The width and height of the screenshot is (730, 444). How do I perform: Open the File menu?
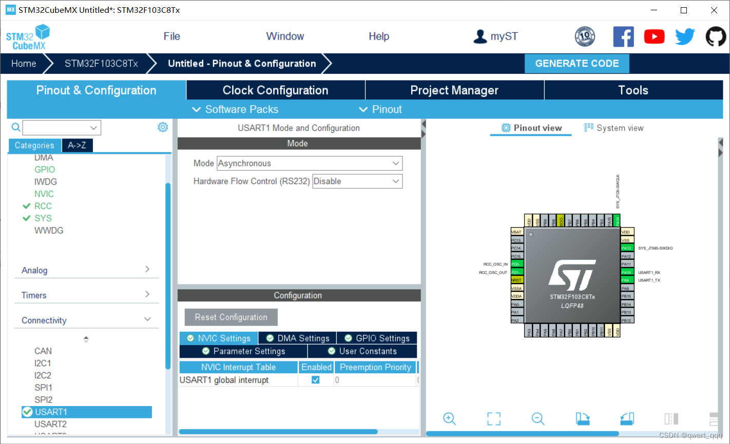[x=171, y=36]
